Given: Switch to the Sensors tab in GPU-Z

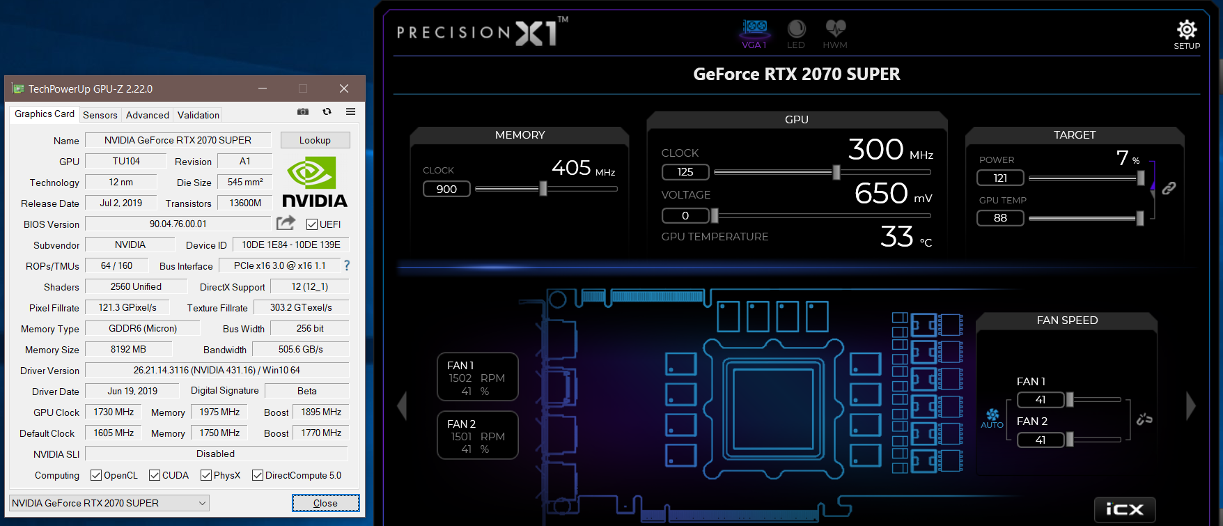Looking at the screenshot, I should click(x=100, y=115).
